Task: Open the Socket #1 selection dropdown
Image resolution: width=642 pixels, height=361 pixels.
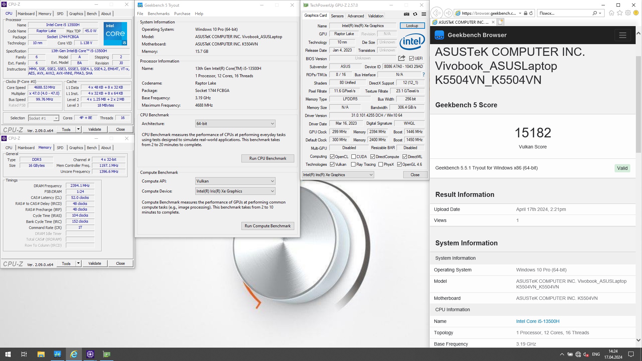Action: (x=43, y=118)
